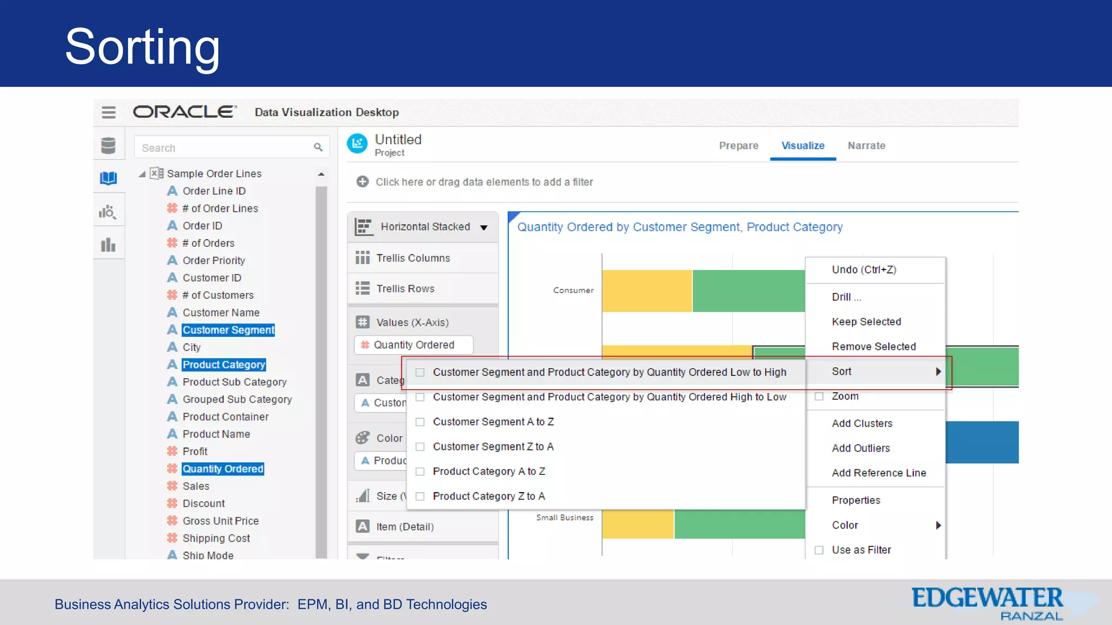Switch to the Narrate tab
Image resolution: width=1112 pixels, height=625 pixels.
click(867, 145)
